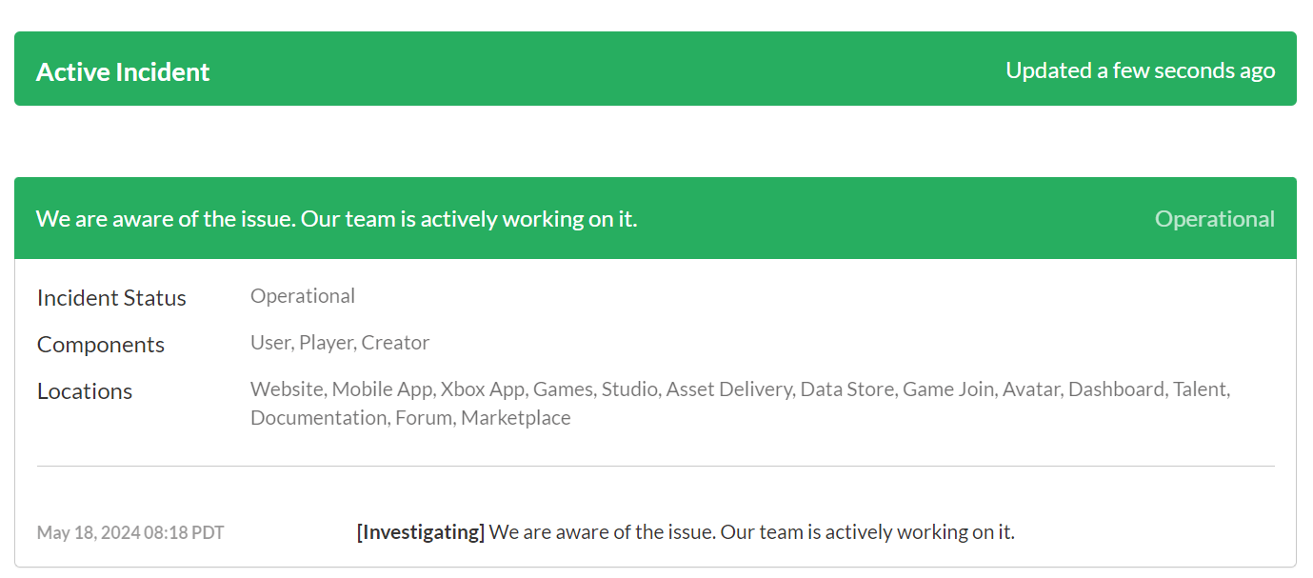This screenshot has height=578, width=1313.
Task: Click 'Dashboard' in the locations list
Action: pyautogui.click(x=1116, y=389)
